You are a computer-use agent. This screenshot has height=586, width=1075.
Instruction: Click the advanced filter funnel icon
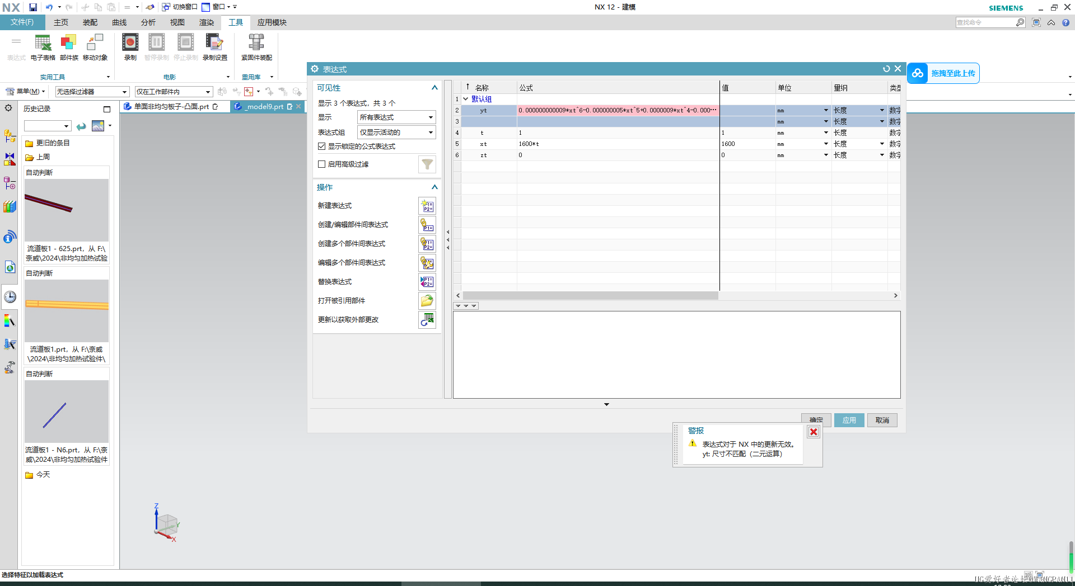click(427, 164)
